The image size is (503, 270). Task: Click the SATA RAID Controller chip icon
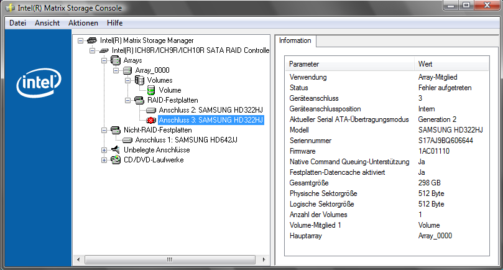[104, 50]
